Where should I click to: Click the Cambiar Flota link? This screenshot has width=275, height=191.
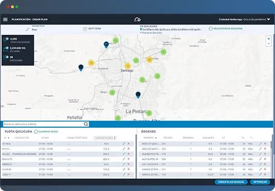48,131
